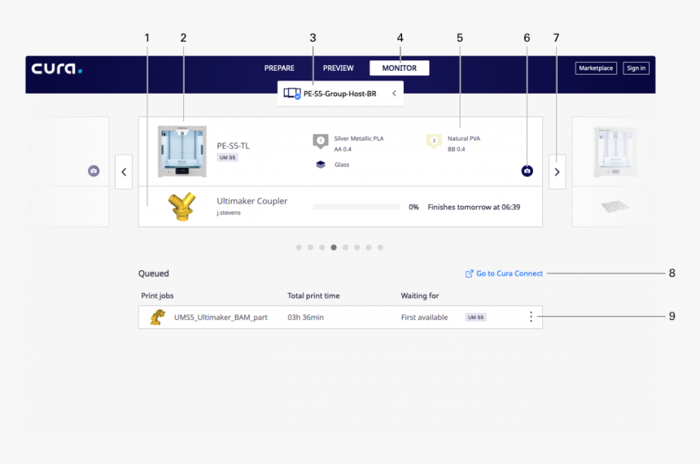Click the Silver Metallic PLA material label

click(358, 138)
